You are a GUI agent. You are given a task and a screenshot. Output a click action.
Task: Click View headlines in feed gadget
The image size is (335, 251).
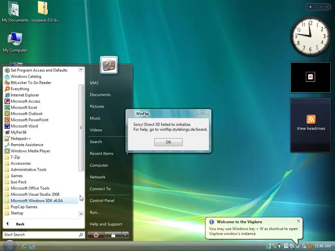311,128
